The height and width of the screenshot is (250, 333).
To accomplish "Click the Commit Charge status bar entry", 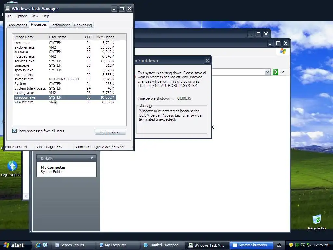I will pos(100,147).
